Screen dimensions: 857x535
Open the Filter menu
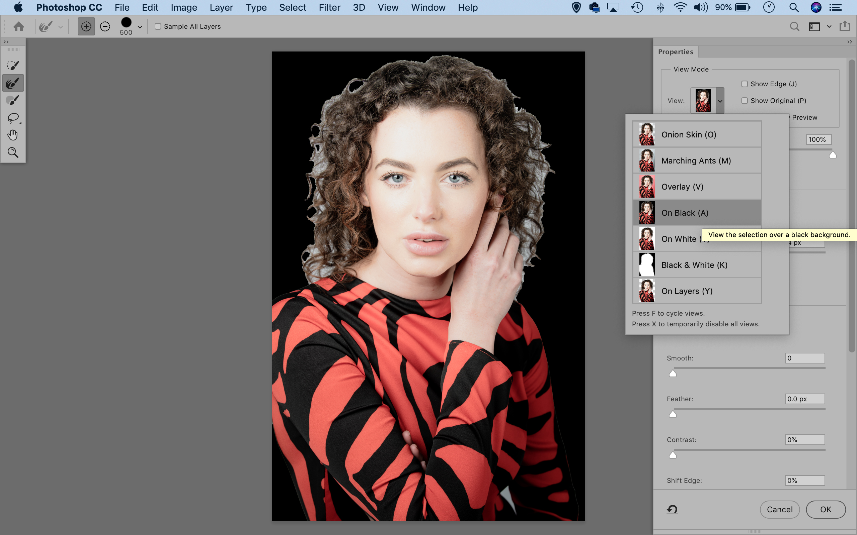pos(329,7)
